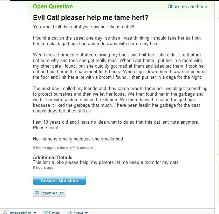This screenshot has height=214, width=219.
Task: Click the 'Additional Details' heading
Action: tap(53, 157)
